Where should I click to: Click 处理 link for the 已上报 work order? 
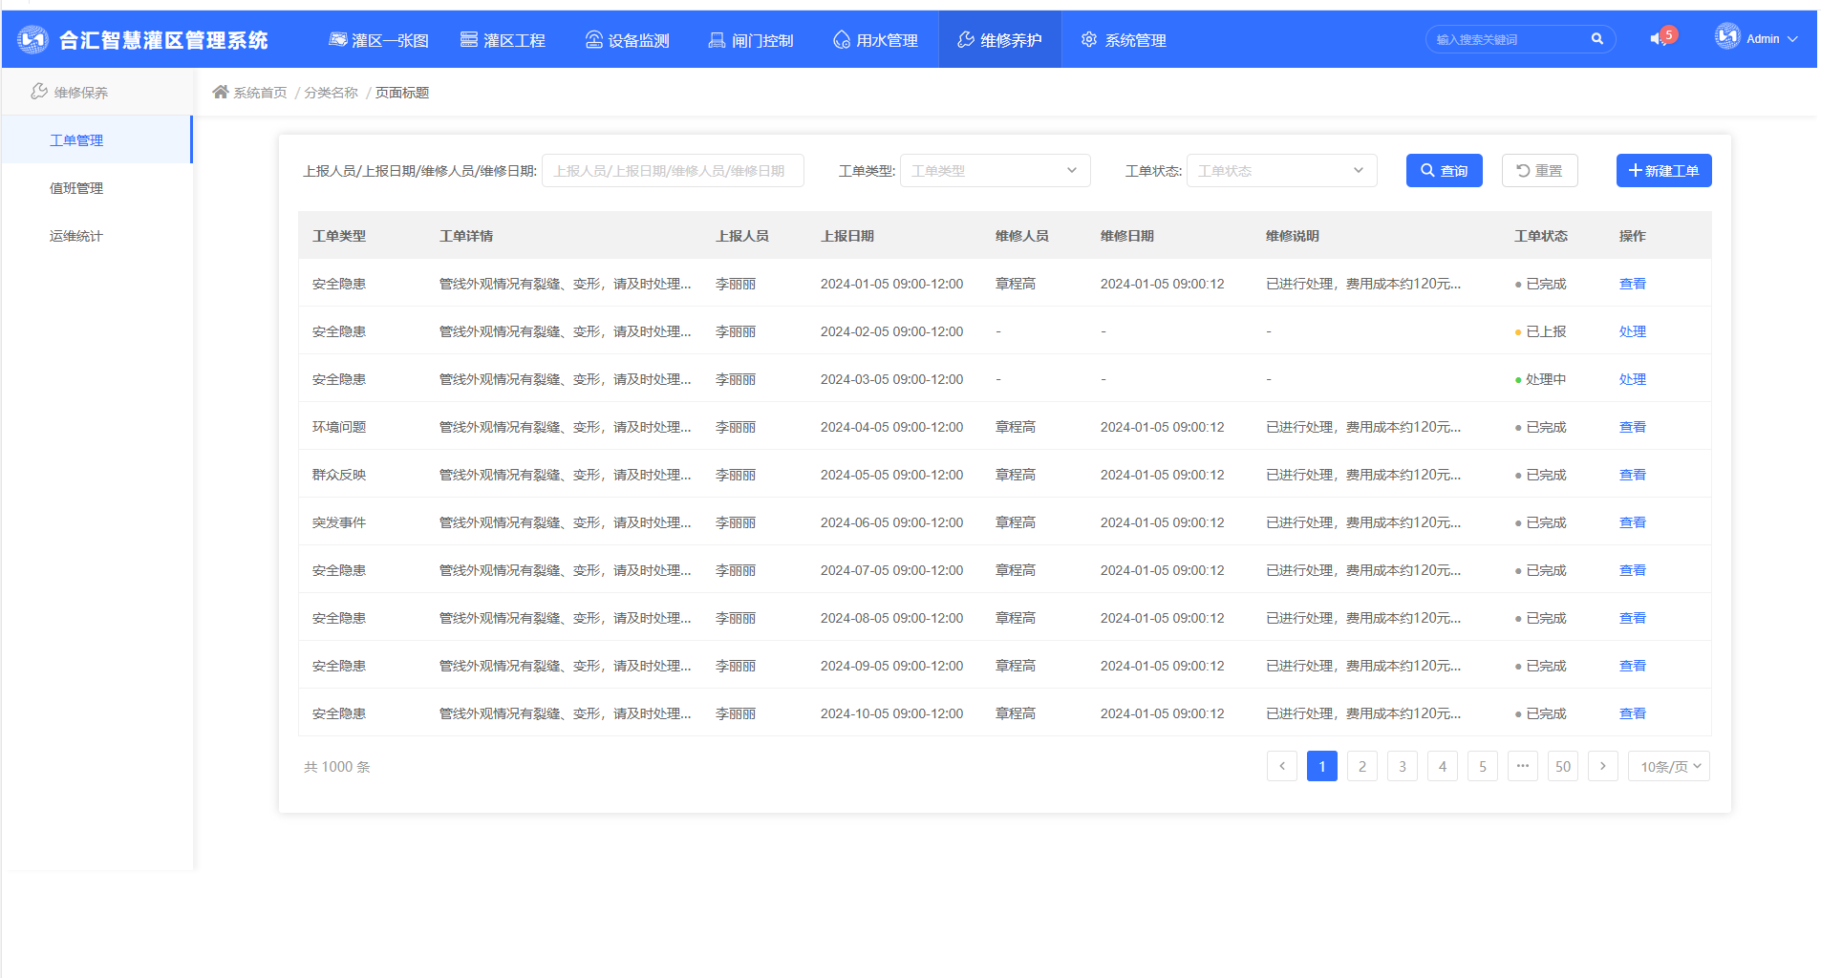click(1632, 331)
